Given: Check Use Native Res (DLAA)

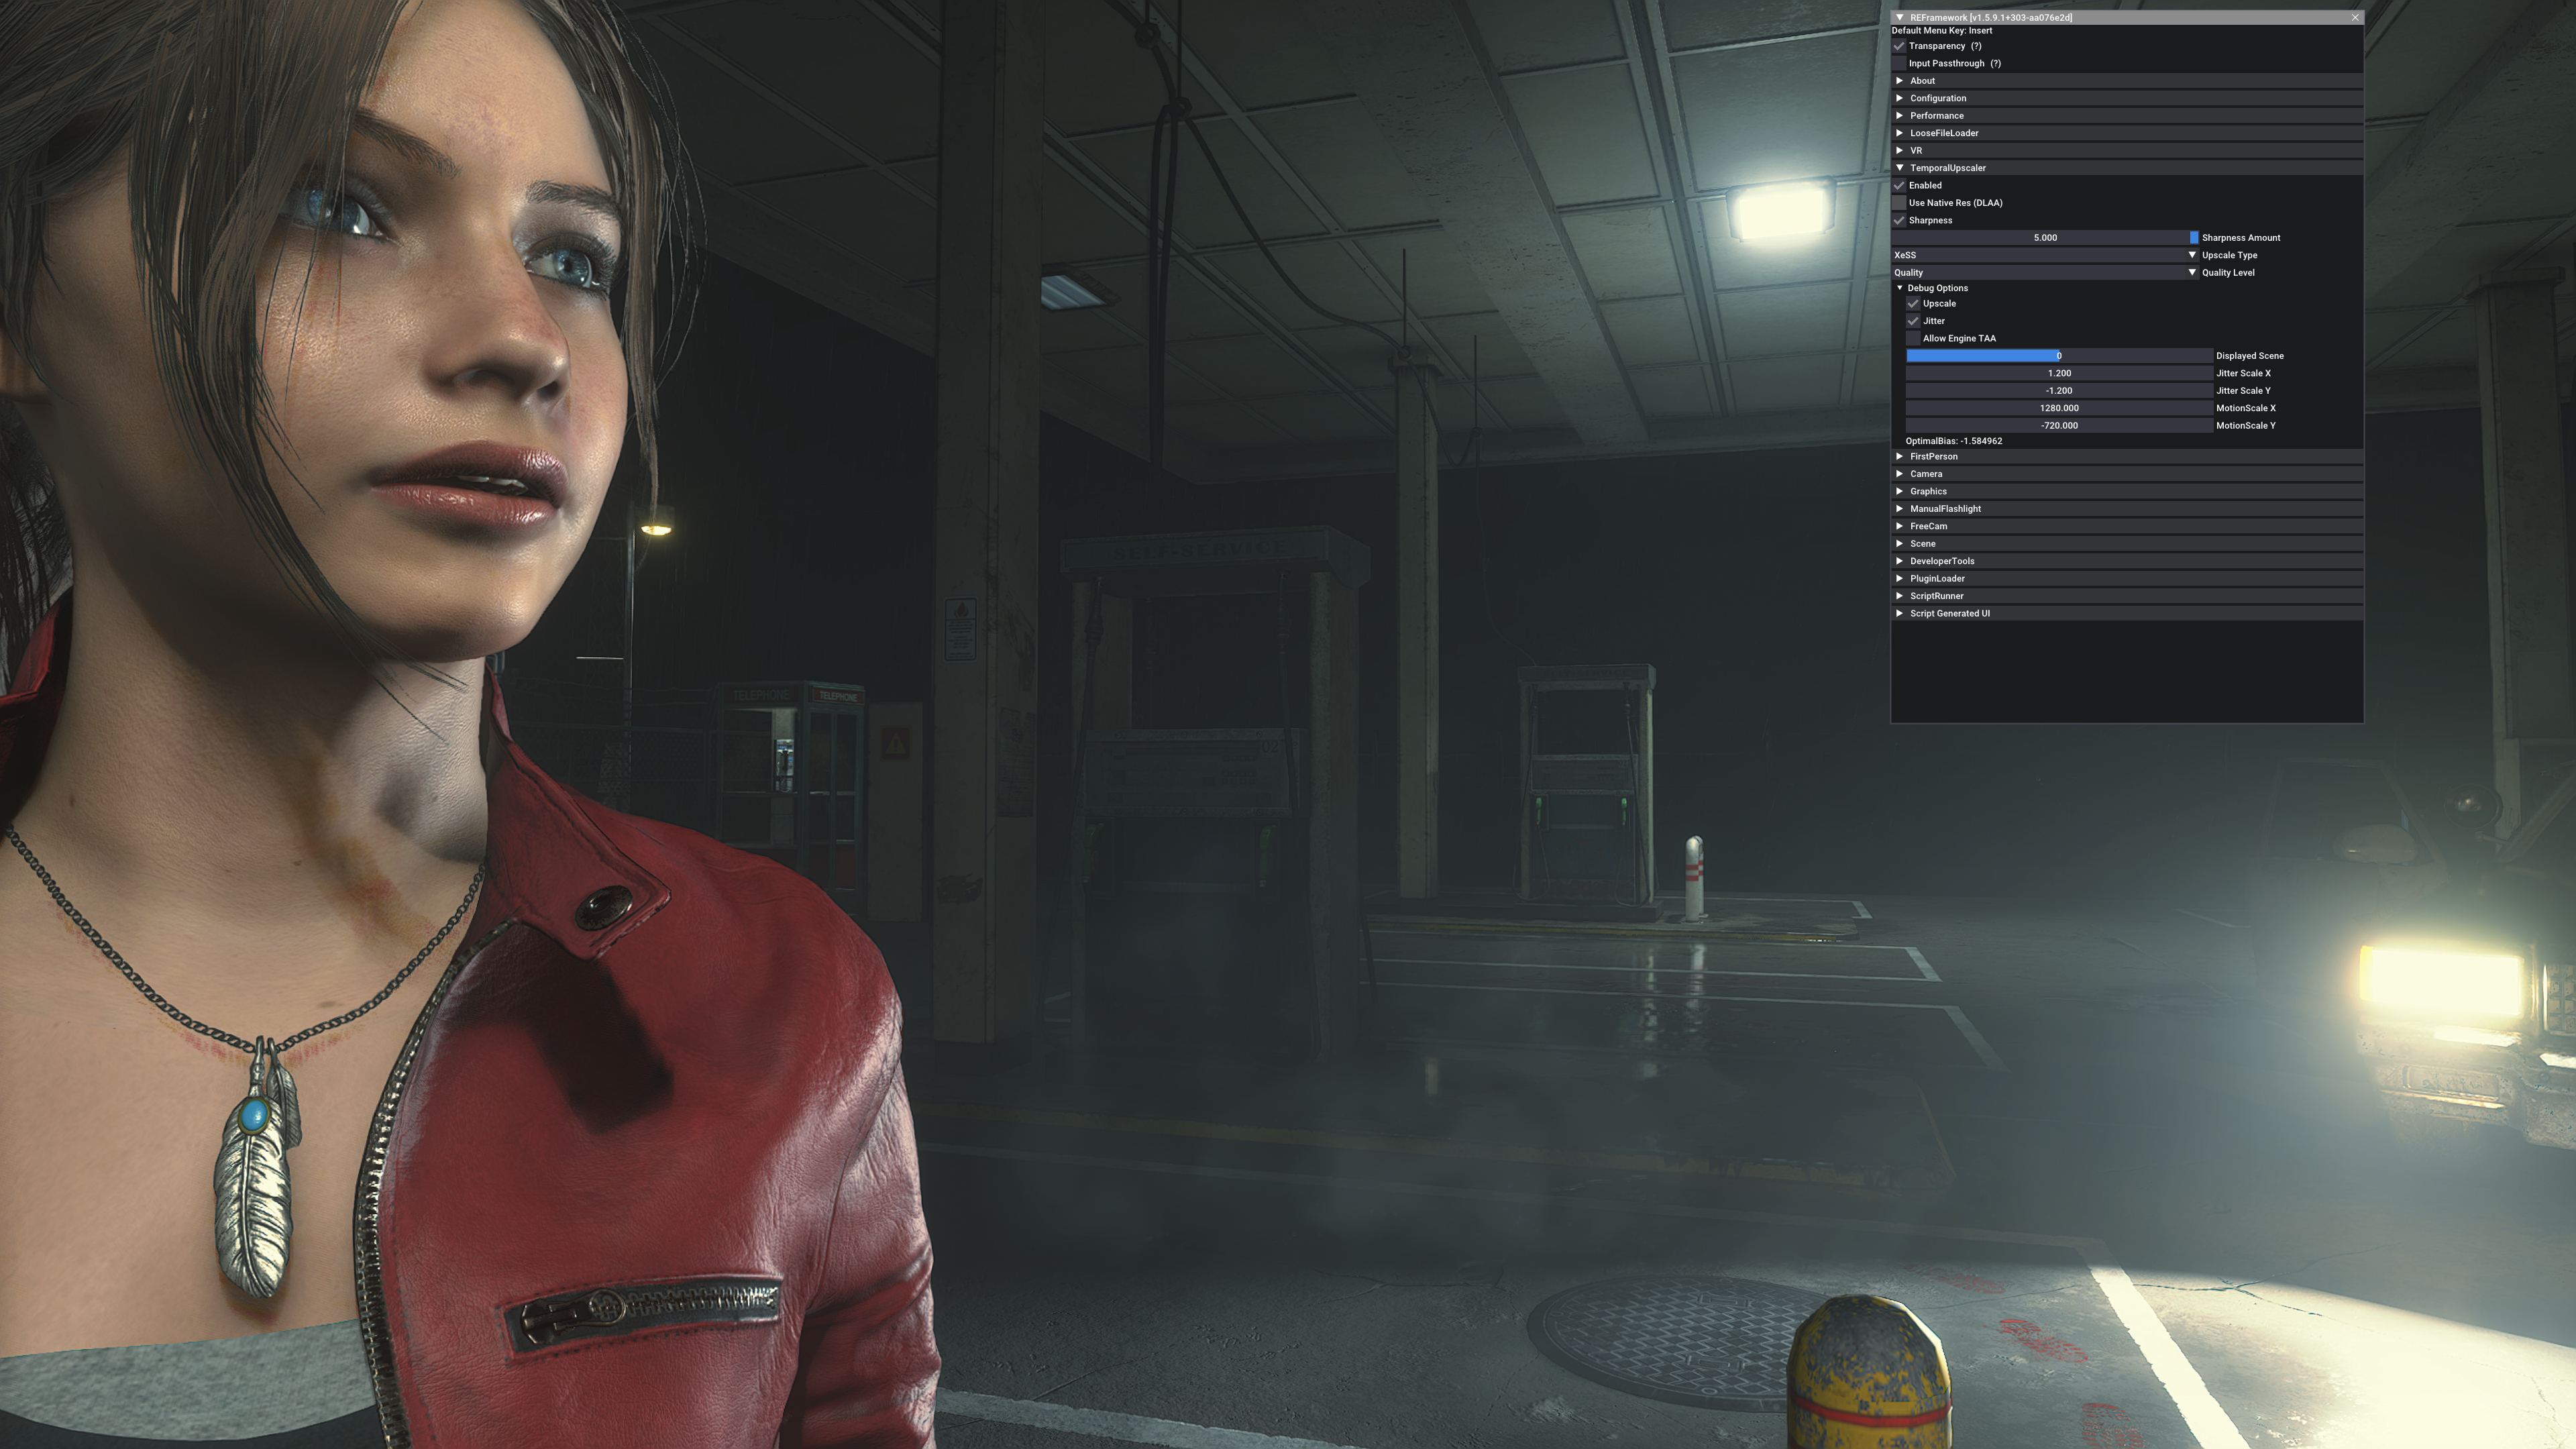Looking at the screenshot, I should pos(1899,203).
